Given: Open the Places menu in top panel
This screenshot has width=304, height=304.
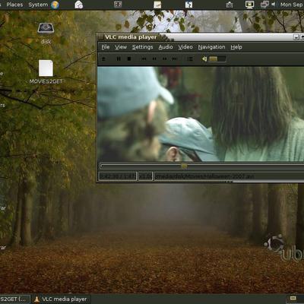Looking at the screenshot, I should pos(14,5).
